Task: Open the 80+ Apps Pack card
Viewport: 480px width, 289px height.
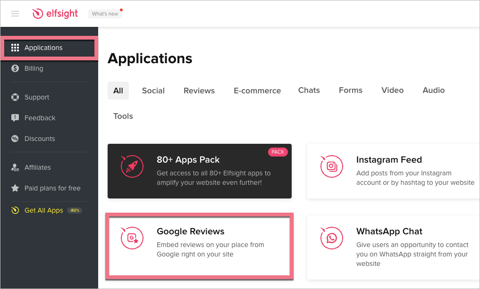Action: click(199, 171)
